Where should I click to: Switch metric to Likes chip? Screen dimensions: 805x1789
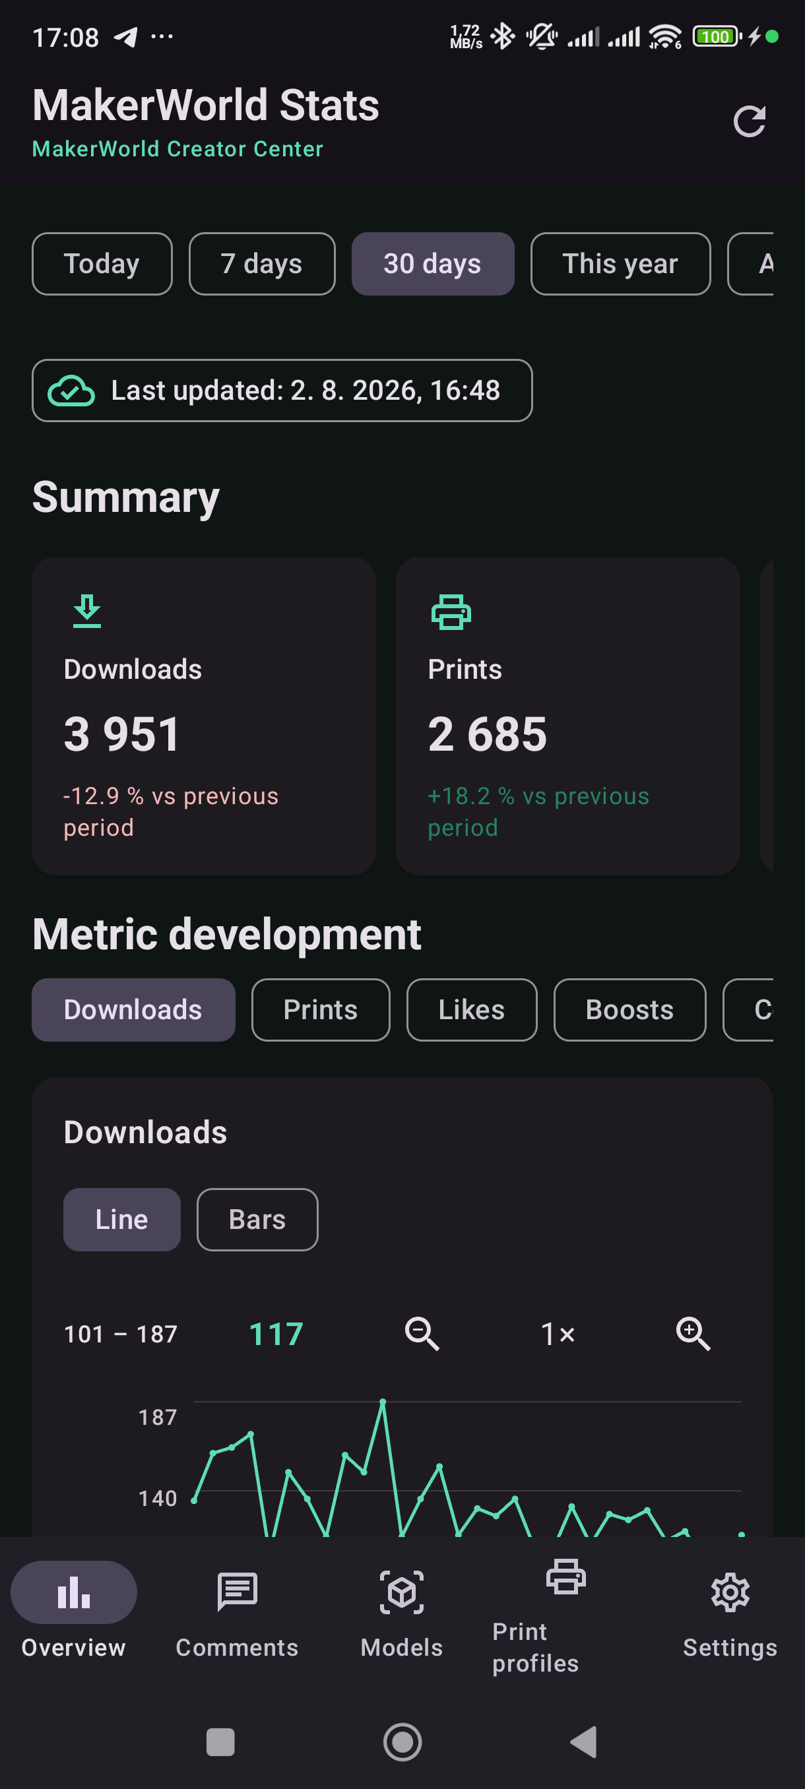(x=472, y=1010)
